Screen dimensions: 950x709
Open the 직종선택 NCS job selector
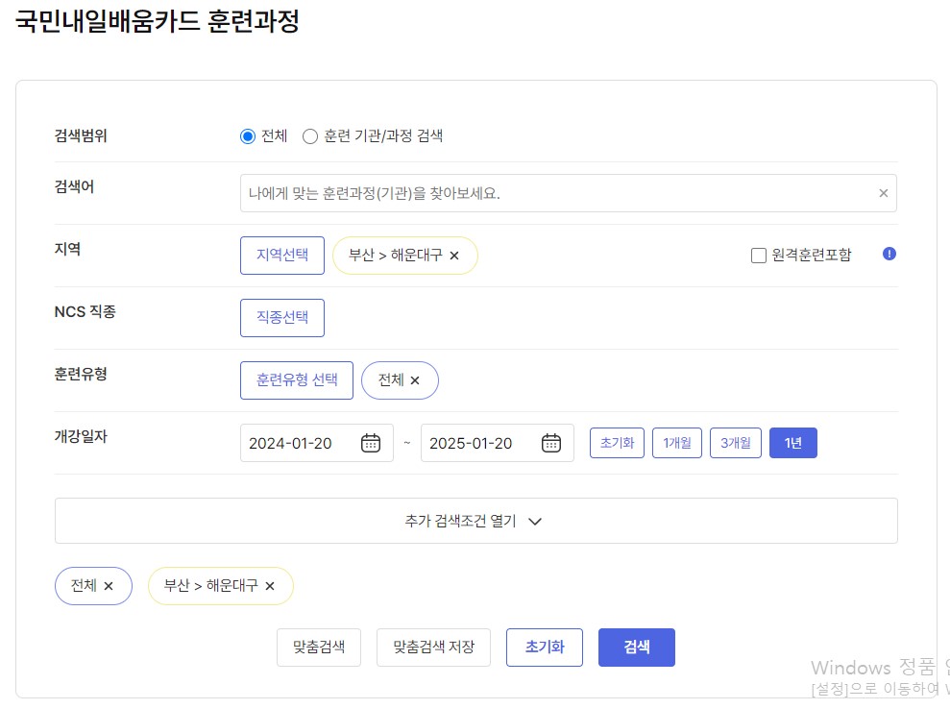pyautogui.click(x=281, y=317)
